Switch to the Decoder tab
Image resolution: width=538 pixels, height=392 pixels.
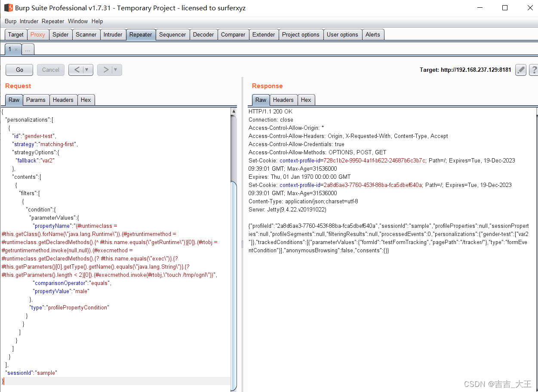203,34
